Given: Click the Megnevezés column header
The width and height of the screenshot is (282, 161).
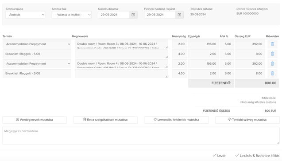Looking at the screenshot, I should [80, 36].
